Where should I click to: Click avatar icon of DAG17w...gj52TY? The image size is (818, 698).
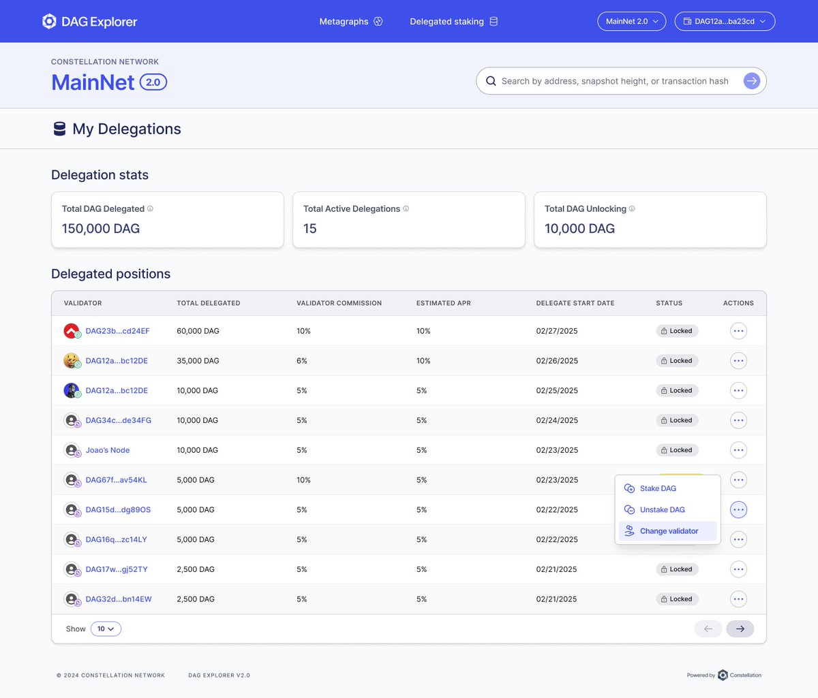(72, 569)
